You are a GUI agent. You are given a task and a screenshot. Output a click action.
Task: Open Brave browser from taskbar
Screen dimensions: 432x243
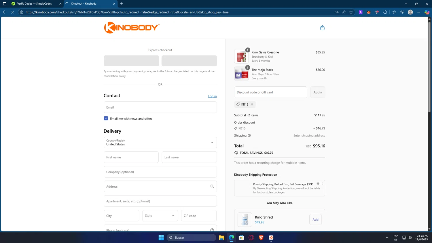pos(261,238)
